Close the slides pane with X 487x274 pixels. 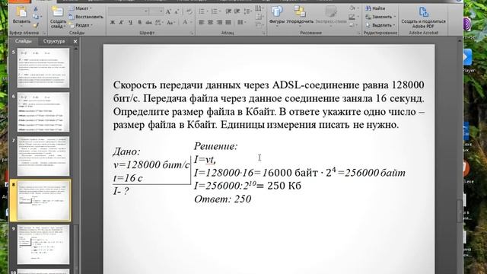tap(75, 41)
